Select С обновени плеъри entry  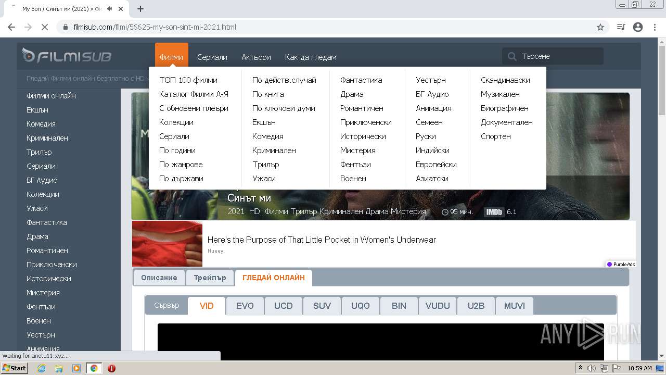click(194, 108)
